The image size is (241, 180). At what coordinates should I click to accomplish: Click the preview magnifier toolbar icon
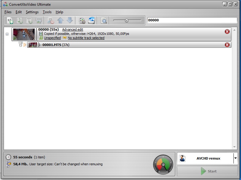pos(104,20)
